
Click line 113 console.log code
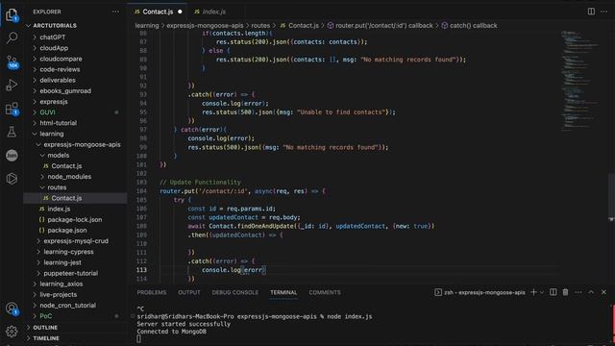(234, 270)
